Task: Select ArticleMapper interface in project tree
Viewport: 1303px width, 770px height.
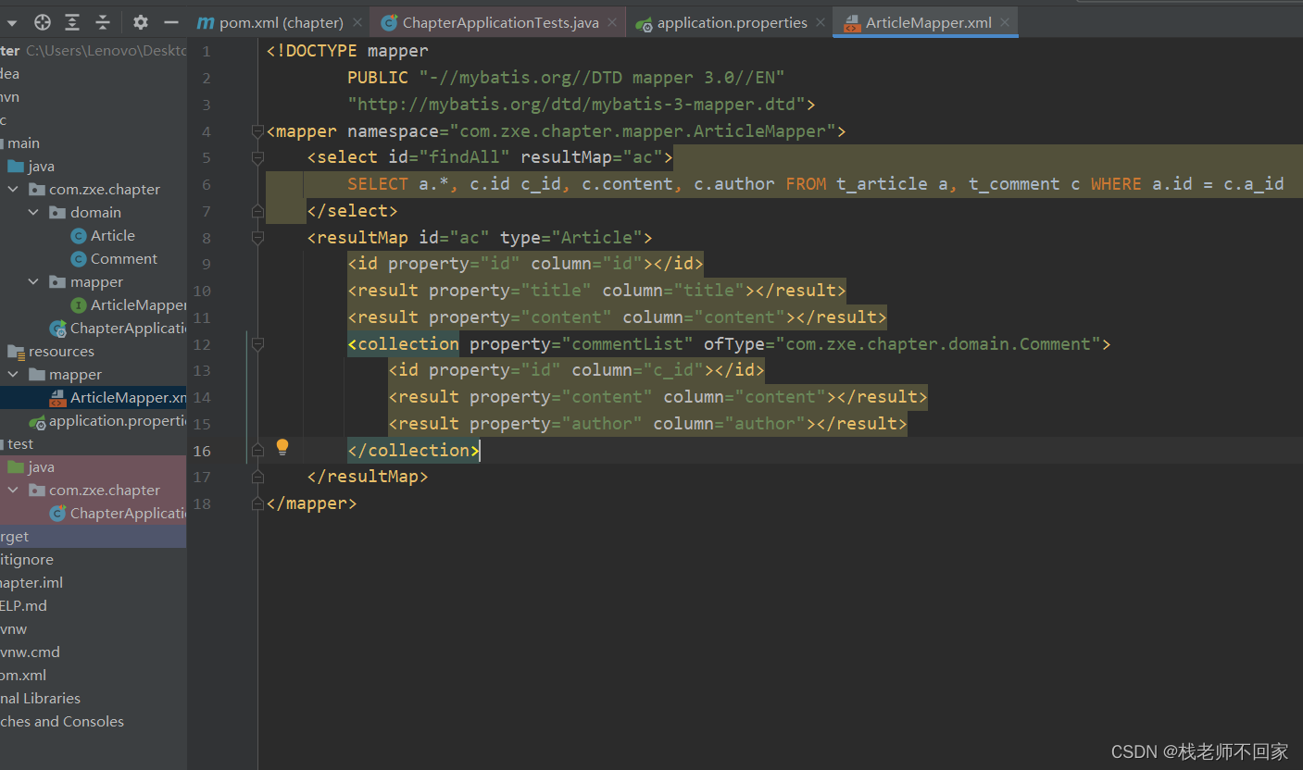Action: pos(138,305)
